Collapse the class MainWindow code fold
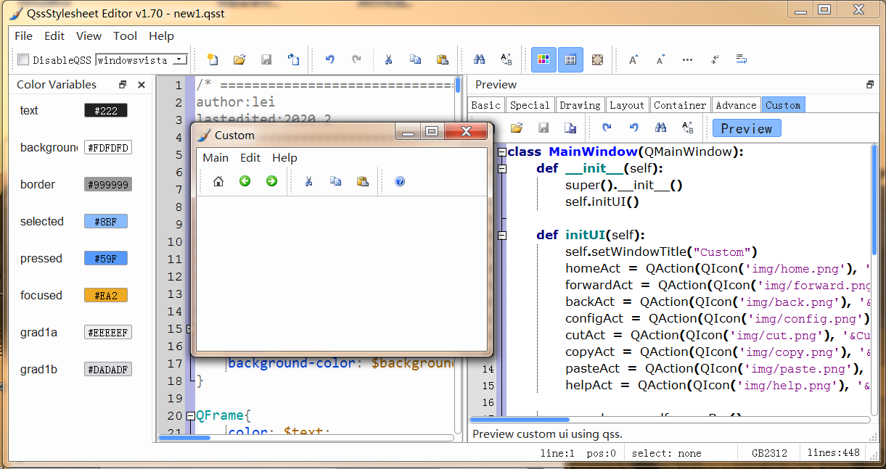This screenshot has height=469, width=886. pos(501,152)
